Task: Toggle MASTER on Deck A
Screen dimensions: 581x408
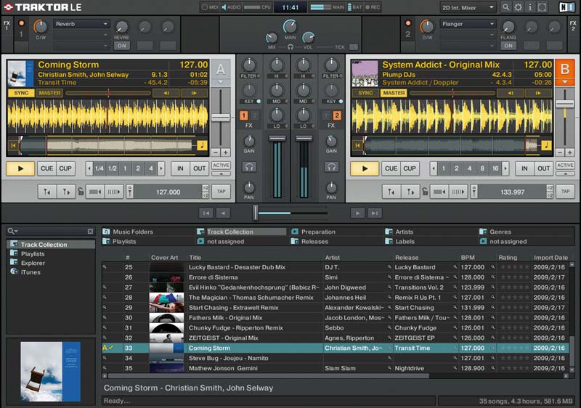Action: pos(50,93)
